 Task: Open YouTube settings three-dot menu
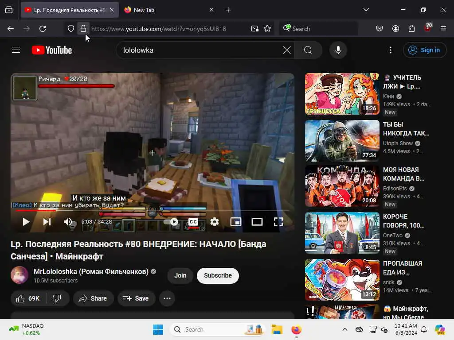click(391, 50)
